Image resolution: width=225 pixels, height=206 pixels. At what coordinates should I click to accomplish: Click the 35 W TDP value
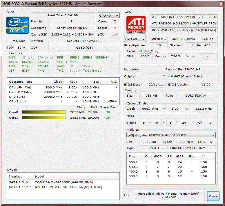[x=21, y=47]
